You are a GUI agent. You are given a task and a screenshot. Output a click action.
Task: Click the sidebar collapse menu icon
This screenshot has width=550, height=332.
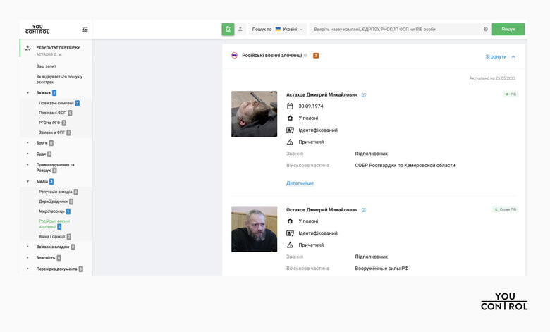coord(85,30)
